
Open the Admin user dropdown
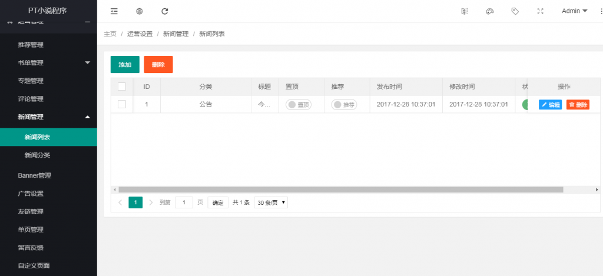pos(574,11)
